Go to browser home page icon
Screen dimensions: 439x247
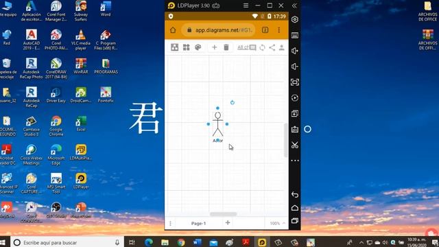coord(173,30)
